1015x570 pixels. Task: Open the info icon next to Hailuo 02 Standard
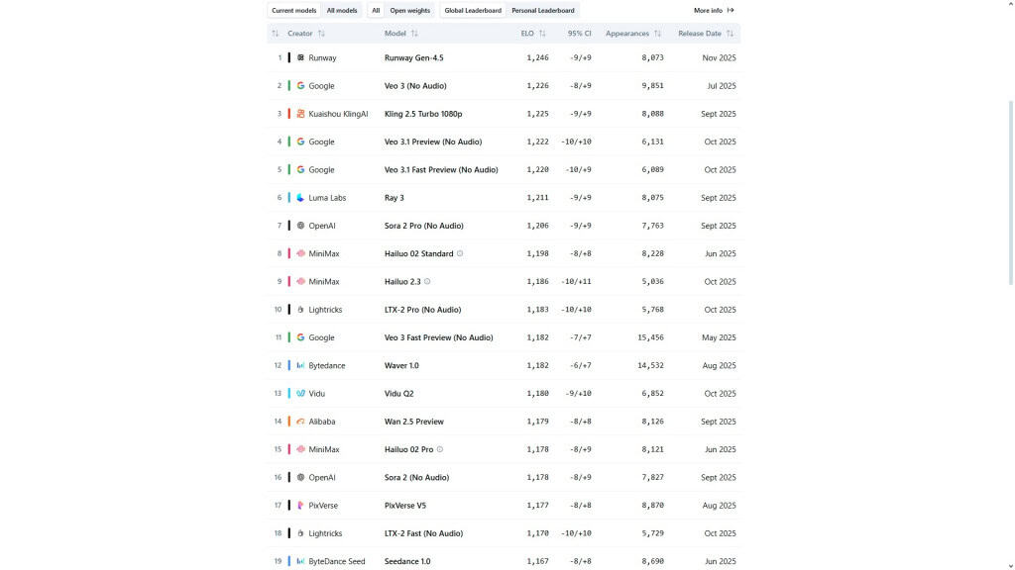coord(460,253)
